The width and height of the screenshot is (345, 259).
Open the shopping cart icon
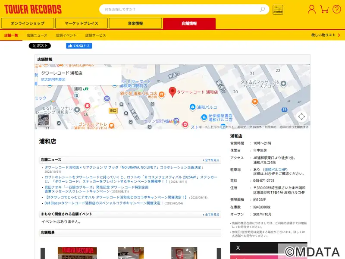click(324, 9)
